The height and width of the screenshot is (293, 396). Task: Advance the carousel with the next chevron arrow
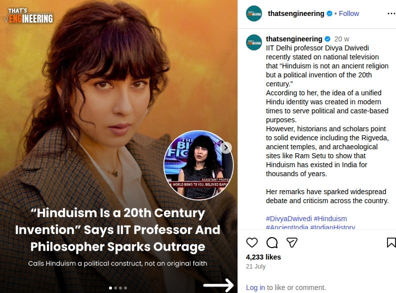tap(226, 148)
